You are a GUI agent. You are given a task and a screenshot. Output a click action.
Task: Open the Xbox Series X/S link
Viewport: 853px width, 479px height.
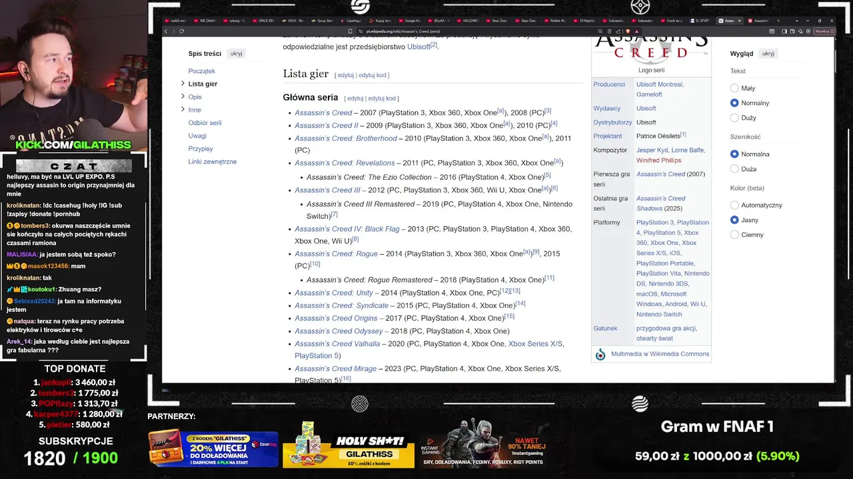tap(535, 344)
